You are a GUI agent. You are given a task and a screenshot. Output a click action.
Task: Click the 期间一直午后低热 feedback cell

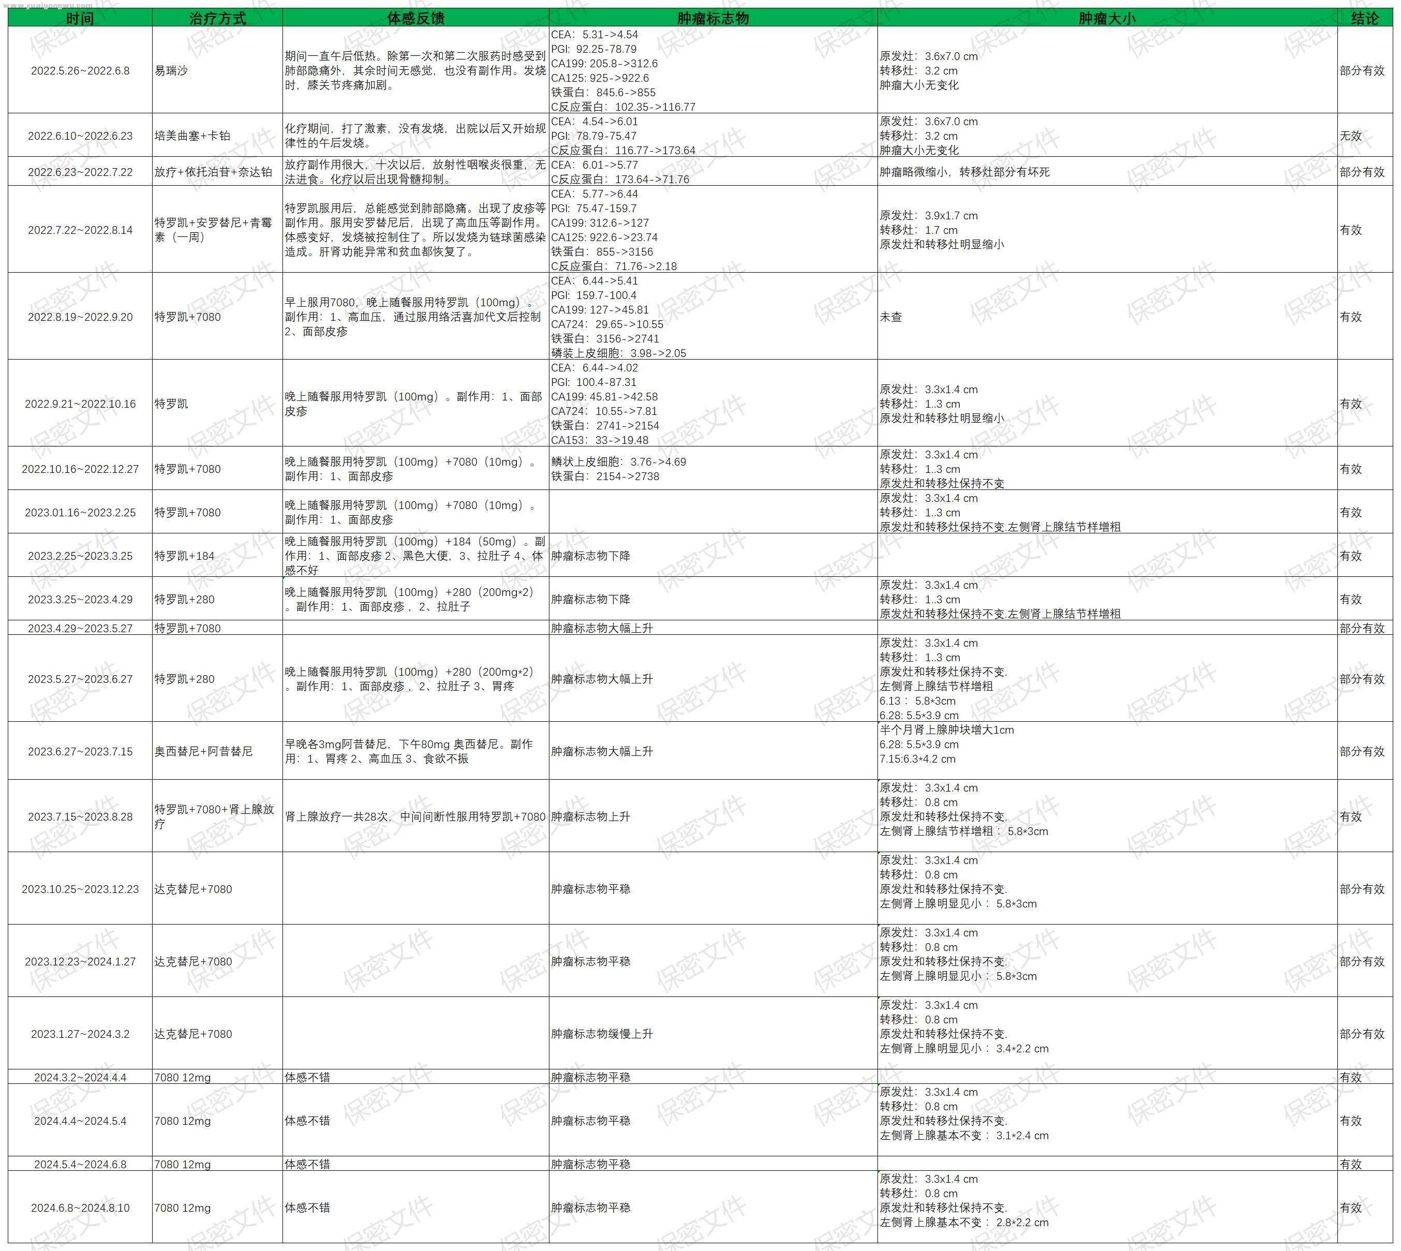click(416, 71)
